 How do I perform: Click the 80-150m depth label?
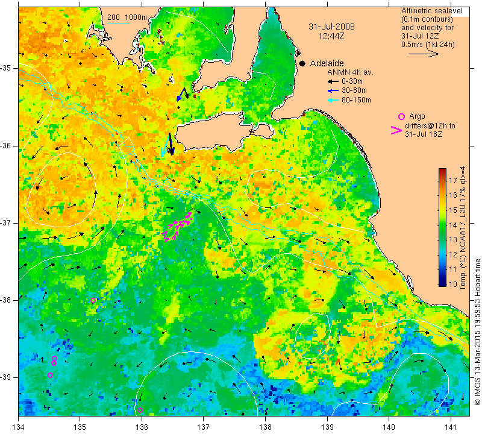click(356, 100)
